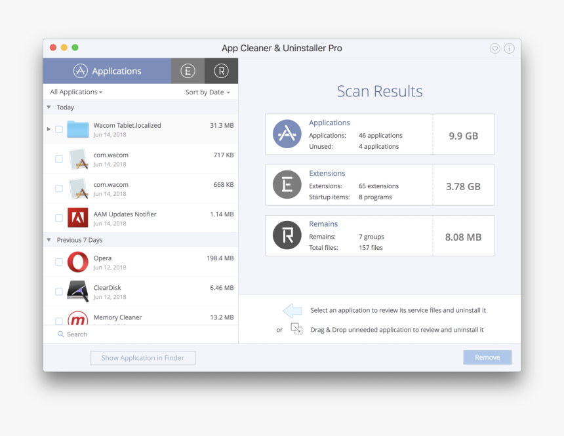Check the Wacom Tablet.localized checkbox
The width and height of the screenshot is (564, 436).
[59, 130]
